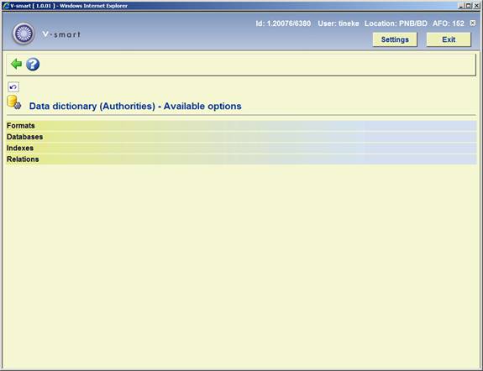This screenshot has height=371, width=483.
Task: Click the Internet Explorer icon in title bar
Action: coord(6,6)
